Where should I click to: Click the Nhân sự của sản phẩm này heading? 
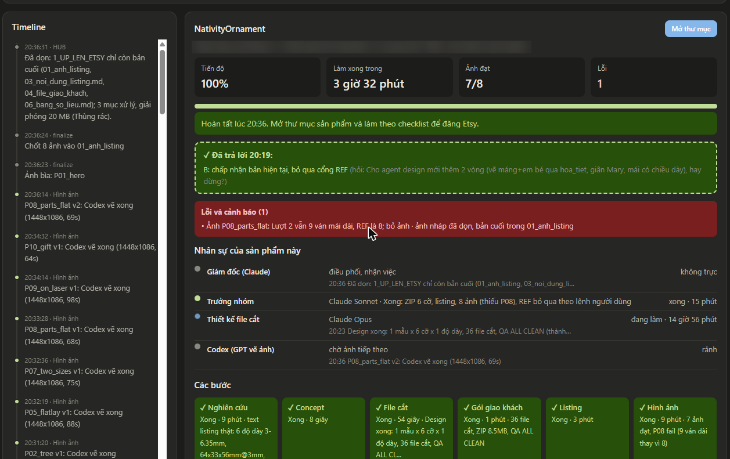coord(247,251)
